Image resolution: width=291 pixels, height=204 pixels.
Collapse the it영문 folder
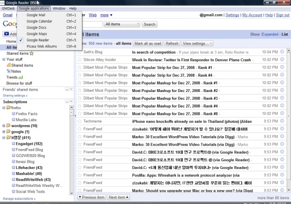click(x=4, y=138)
